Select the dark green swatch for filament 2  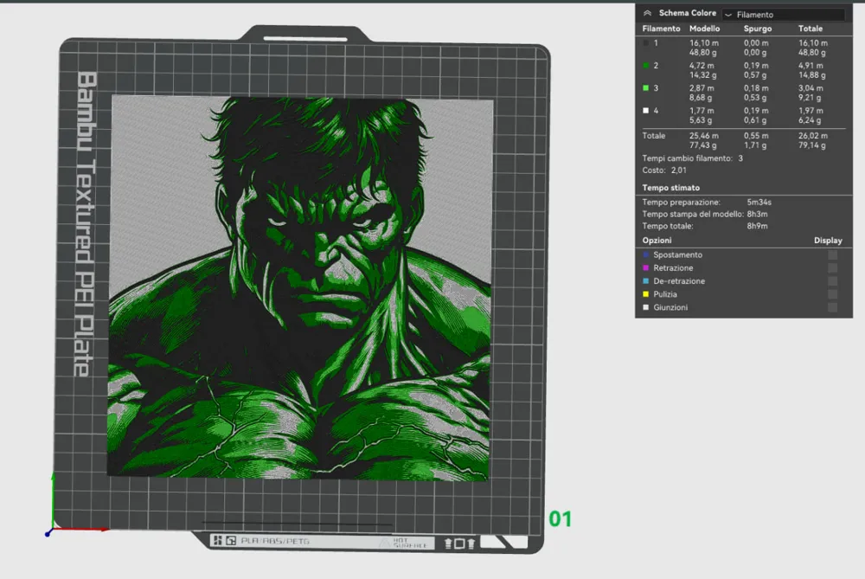point(646,66)
